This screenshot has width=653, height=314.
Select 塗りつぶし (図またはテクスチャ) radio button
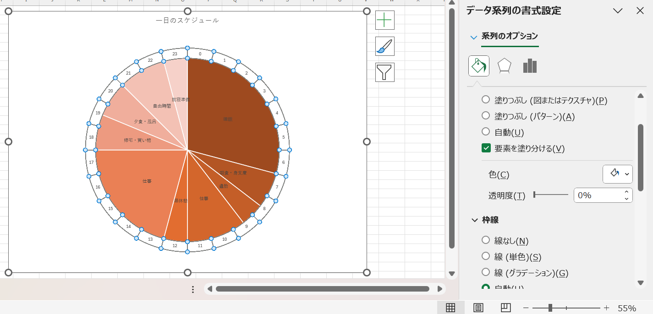pos(486,100)
